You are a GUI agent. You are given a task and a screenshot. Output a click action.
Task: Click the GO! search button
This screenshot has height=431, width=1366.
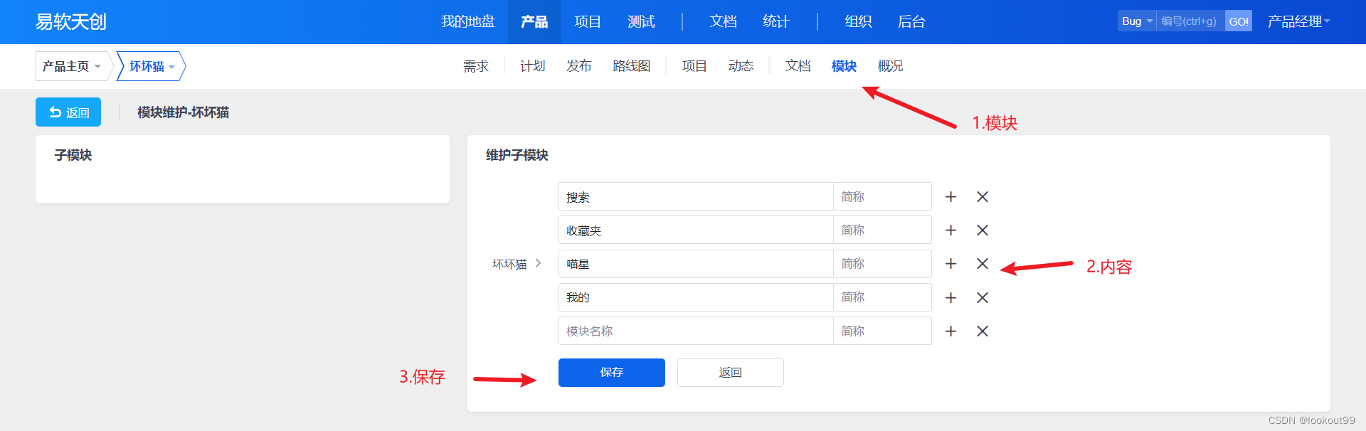1239,21
